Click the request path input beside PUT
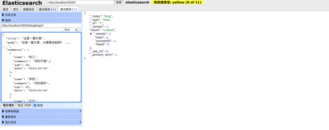 click(32, 30)
